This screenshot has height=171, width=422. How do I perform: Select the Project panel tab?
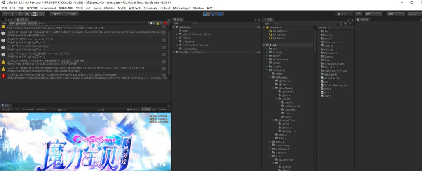[x=269, y=20]
